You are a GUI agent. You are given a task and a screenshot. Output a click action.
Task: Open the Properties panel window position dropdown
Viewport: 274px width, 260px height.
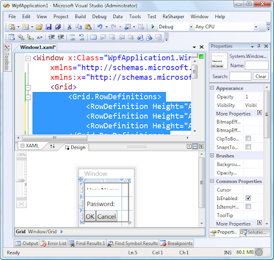click(252, 47)
